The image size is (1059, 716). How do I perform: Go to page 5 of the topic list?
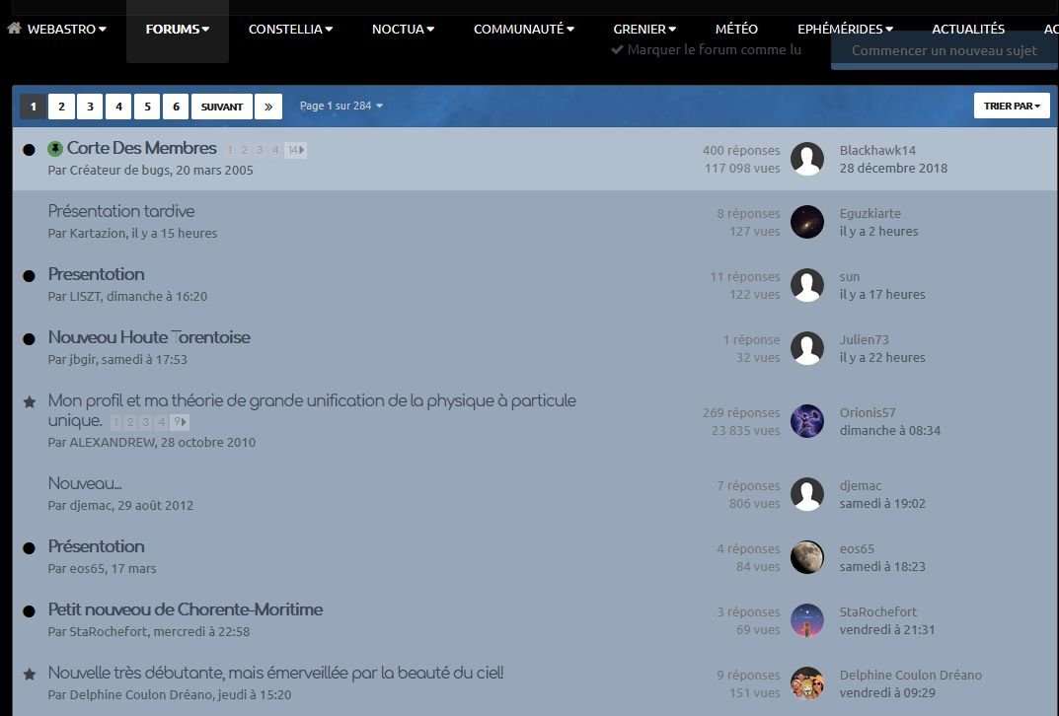(x=147, y=106)
